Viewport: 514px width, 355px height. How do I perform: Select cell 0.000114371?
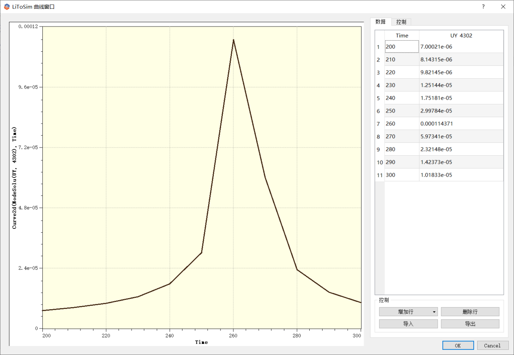coord(461,124)
